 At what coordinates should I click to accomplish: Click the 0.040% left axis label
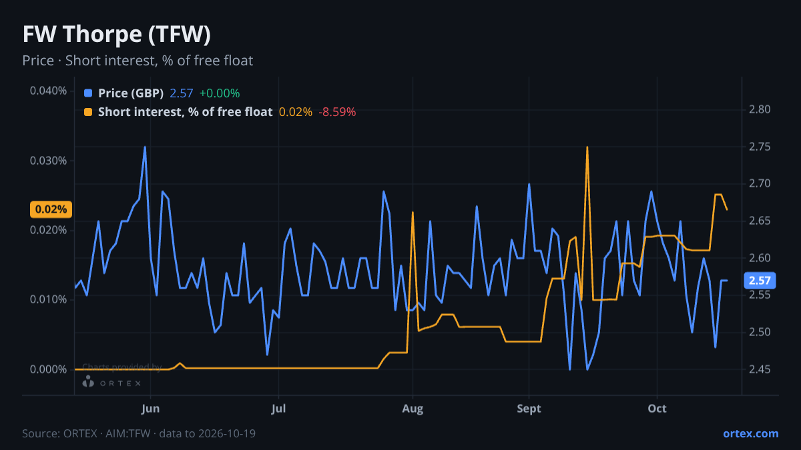48,91
